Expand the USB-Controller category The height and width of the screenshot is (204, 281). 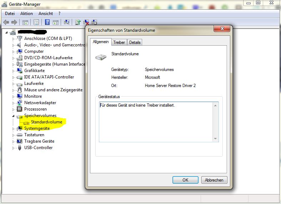14,148
